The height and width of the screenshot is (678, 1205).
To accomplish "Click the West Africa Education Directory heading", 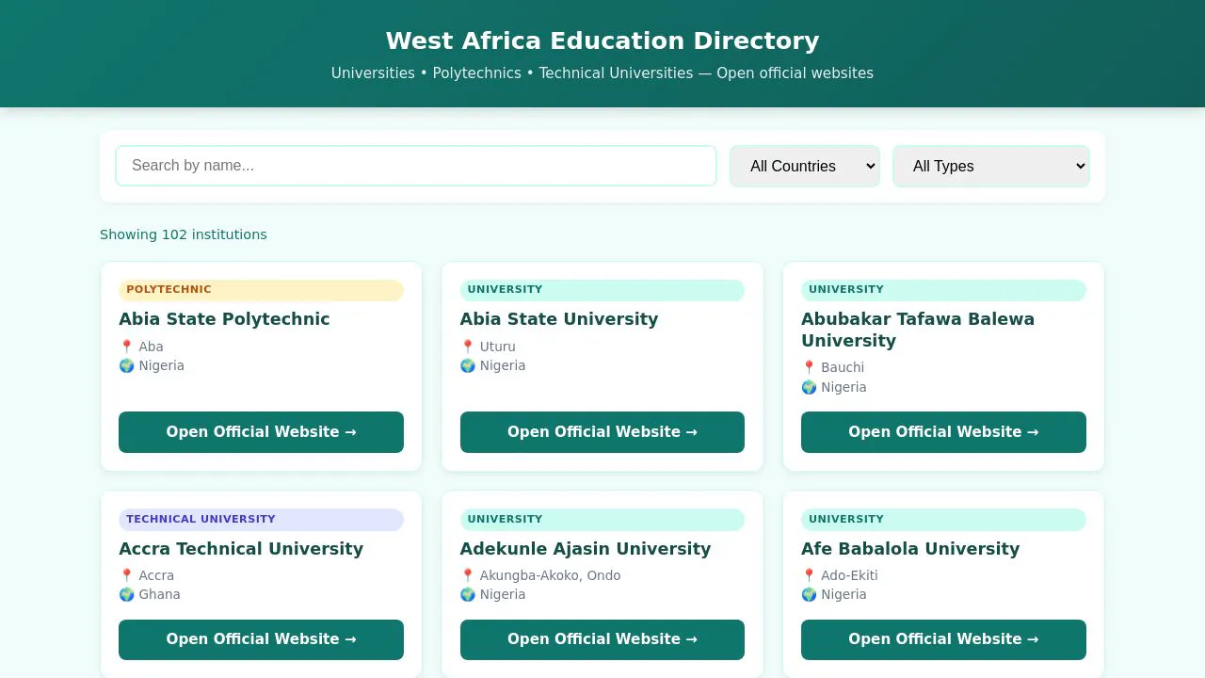I will click(602, 40).
